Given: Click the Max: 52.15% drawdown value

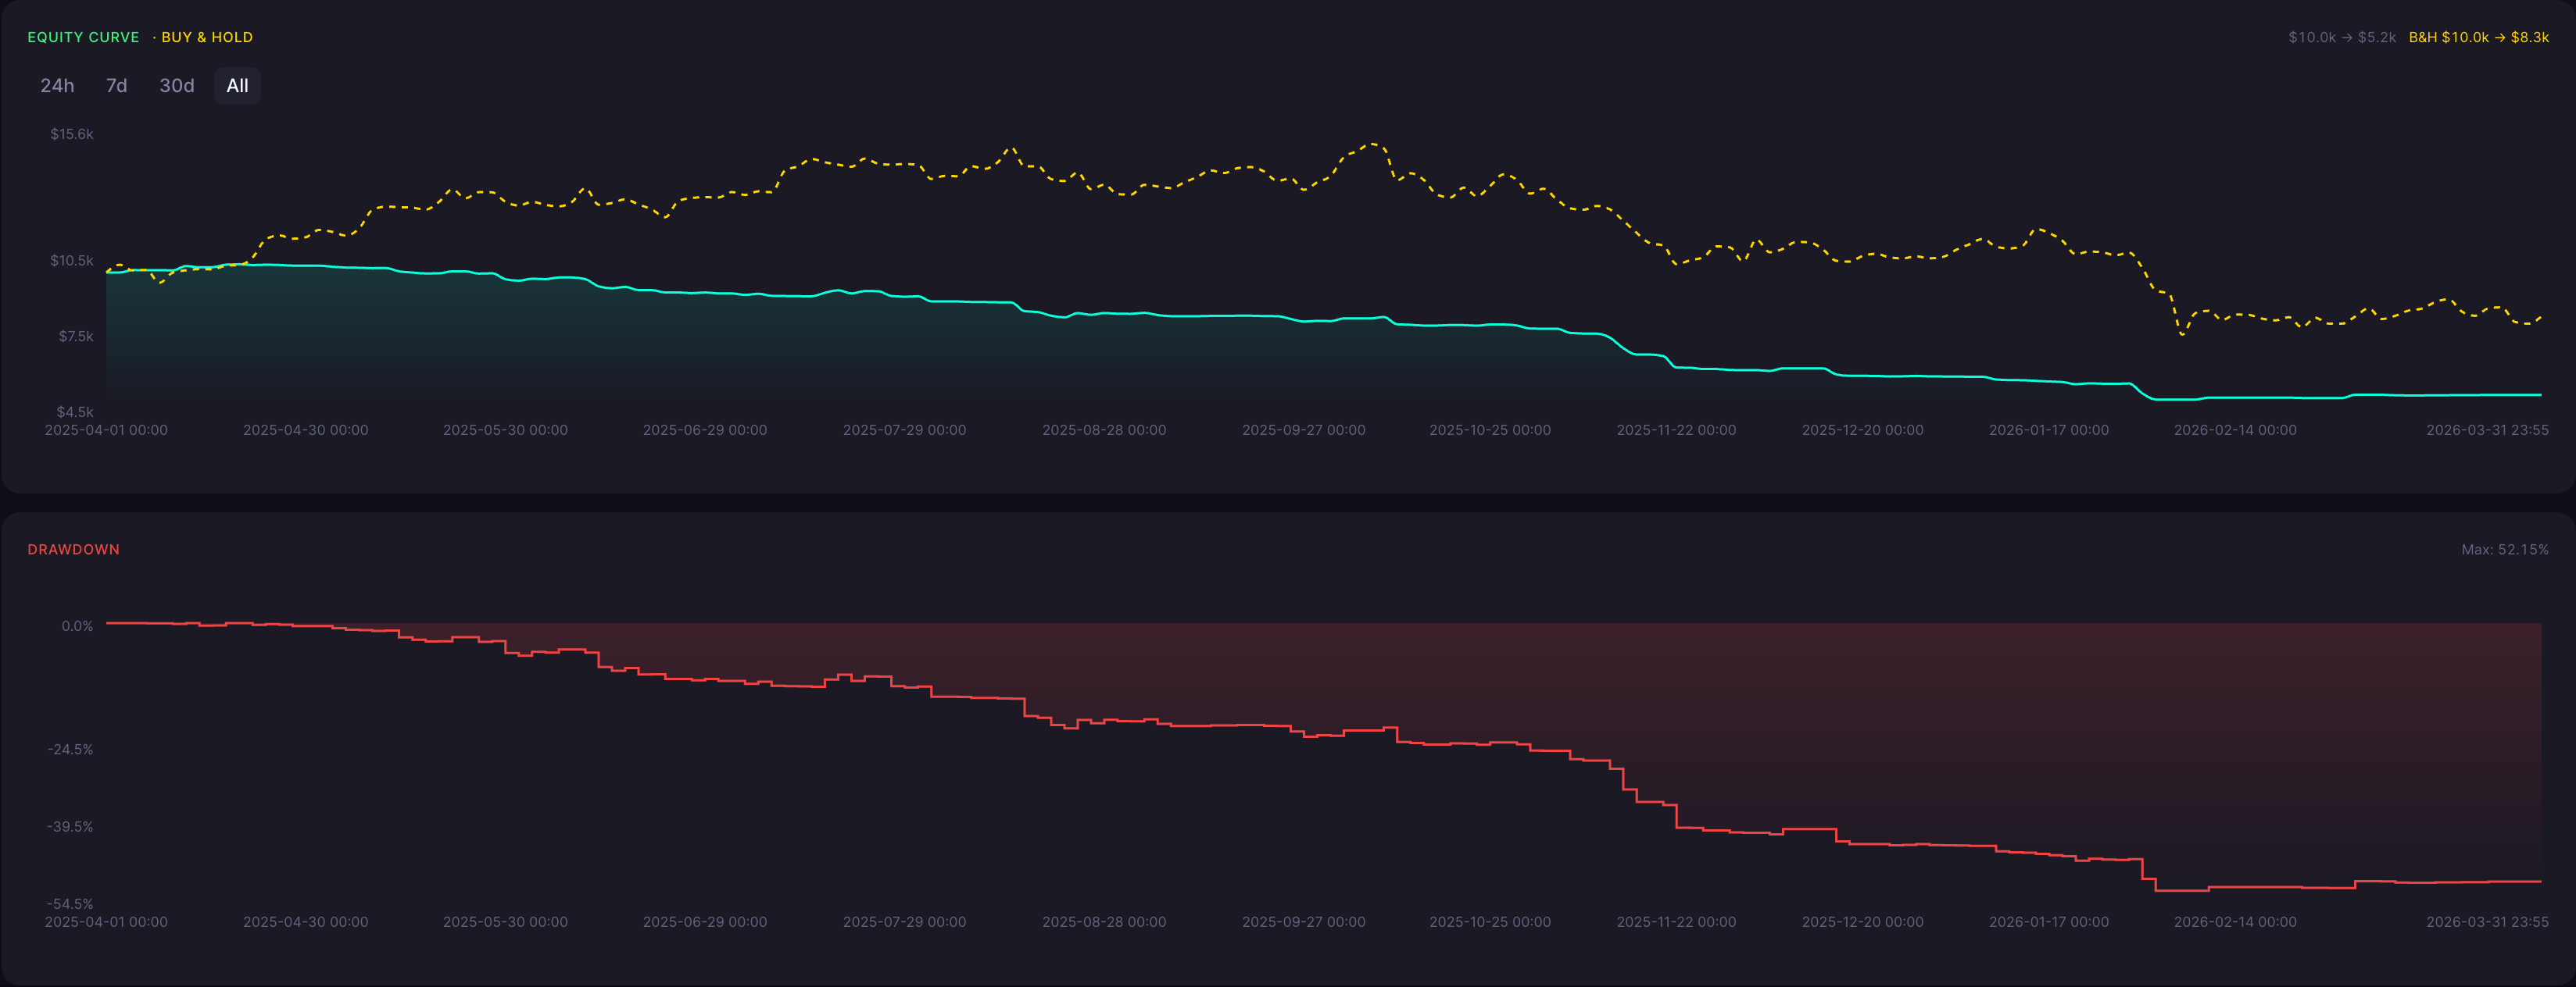Looking at the screenshot, I should click(x=2504, y=550).
